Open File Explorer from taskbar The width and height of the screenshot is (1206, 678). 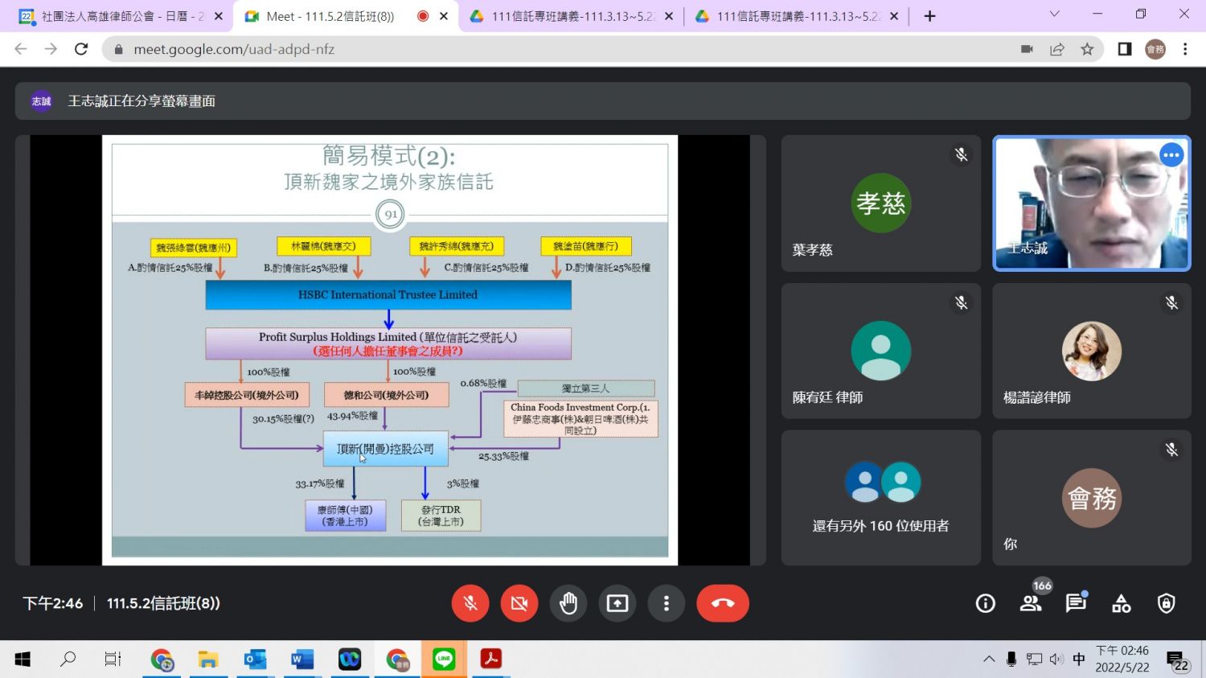tap(208, 660)
